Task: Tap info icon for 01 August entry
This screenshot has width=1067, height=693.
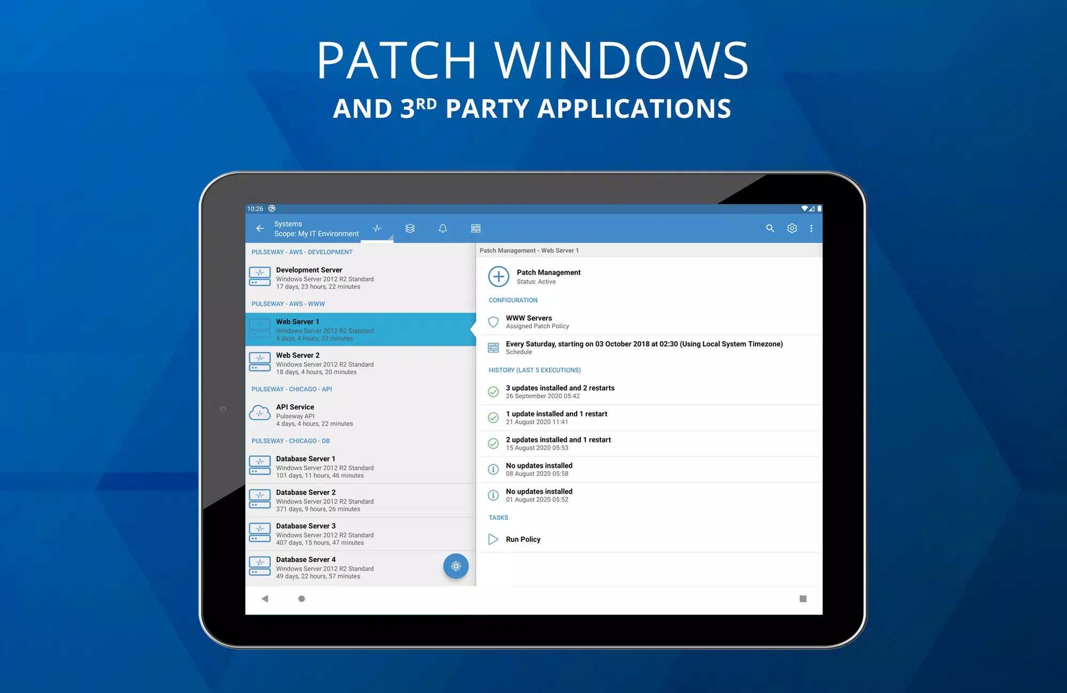Action: click(493, 495)
